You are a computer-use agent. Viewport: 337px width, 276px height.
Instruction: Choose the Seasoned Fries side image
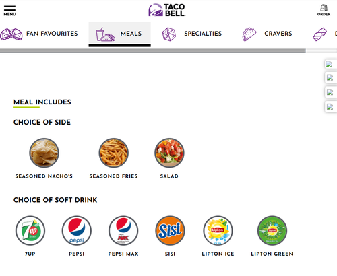pyautogui.click(x=114, y=153)
